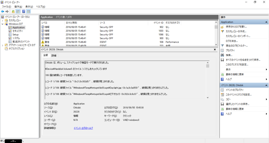Close the event 26228 preview pane
This screenshot has height=143, width=269.
tap(215, 49)
